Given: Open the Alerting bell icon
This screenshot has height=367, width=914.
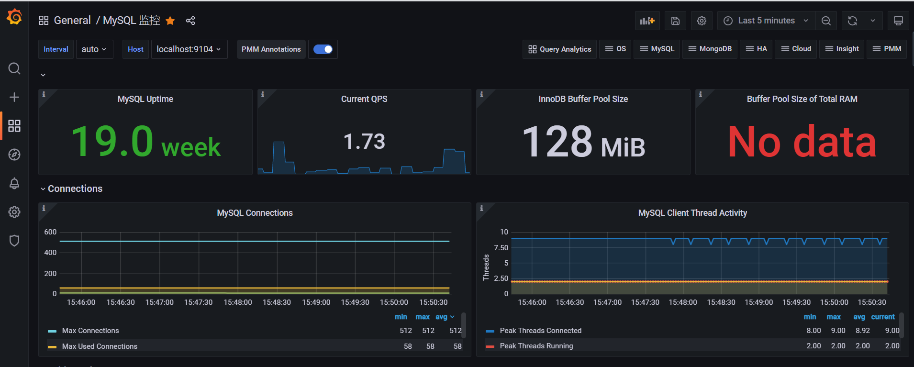Looking at the screenshot, I should [x=14, y=183].
